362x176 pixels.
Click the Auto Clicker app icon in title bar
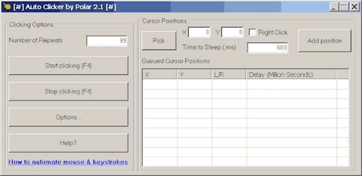tap(6, 7)
